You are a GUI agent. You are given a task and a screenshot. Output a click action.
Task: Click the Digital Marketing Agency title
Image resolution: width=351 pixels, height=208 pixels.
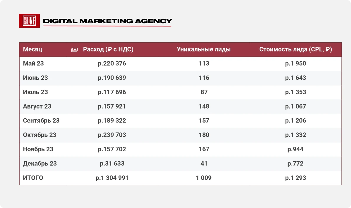(x=107, y=21)
